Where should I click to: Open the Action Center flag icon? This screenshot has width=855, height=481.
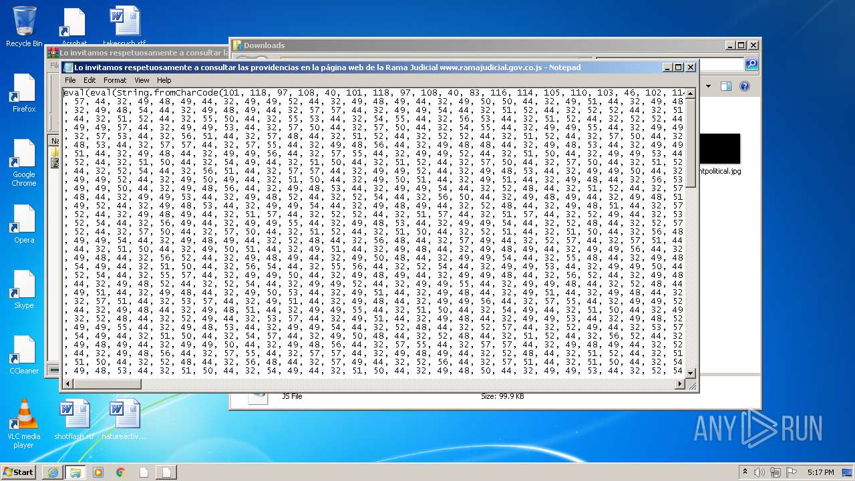792,472
